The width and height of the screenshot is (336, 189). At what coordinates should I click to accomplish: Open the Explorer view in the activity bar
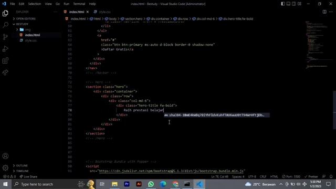(5, 13)
